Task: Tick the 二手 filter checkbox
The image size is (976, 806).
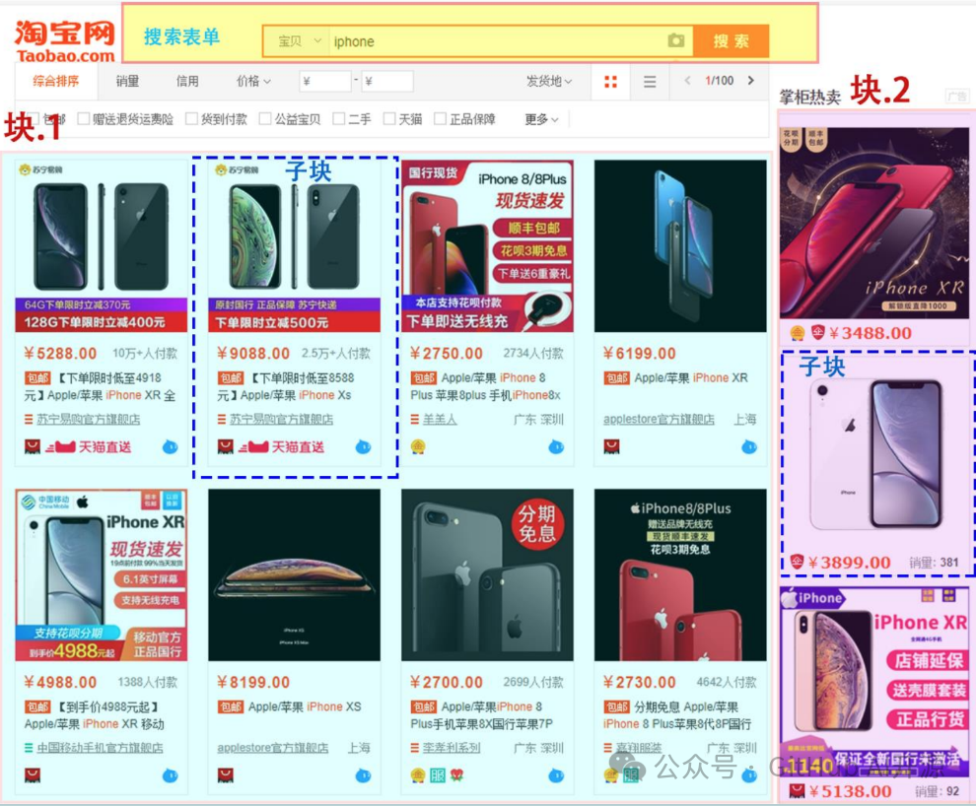Action: click(x=338, y=119)
